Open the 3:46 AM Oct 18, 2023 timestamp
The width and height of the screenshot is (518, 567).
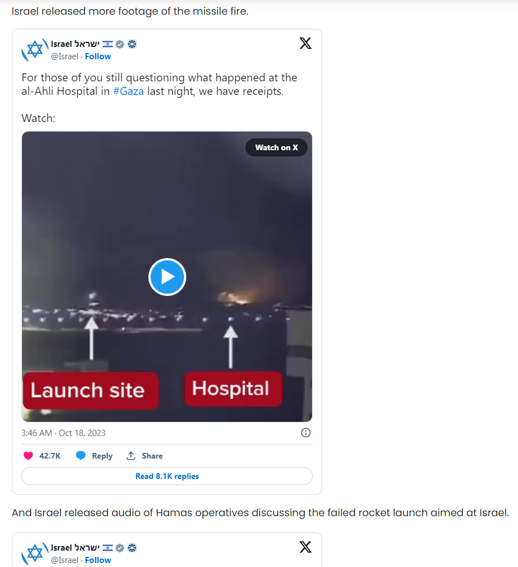[x=64, y=433]
